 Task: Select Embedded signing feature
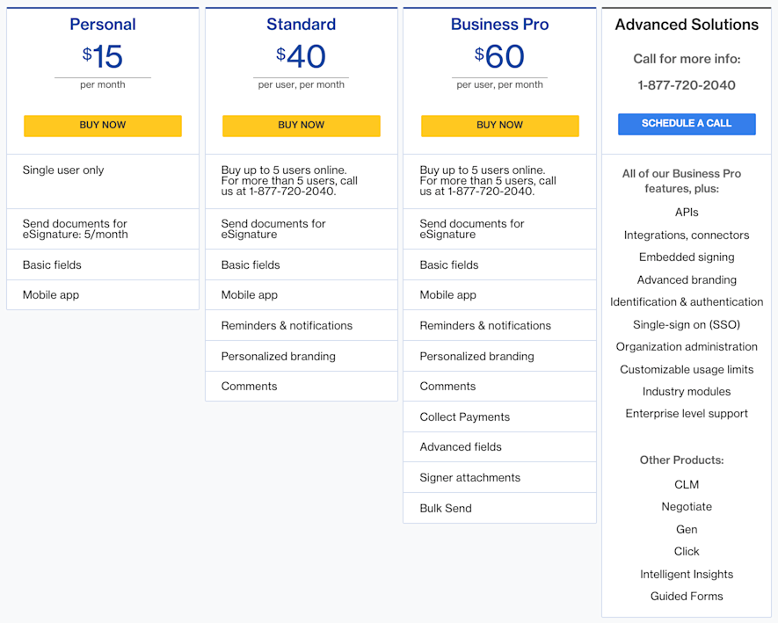tap(687, 257)
